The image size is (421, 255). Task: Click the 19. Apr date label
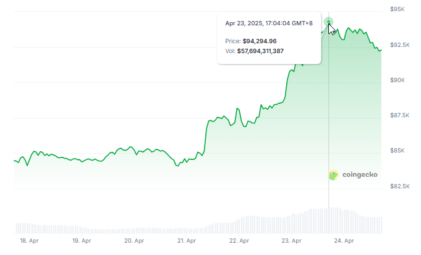[x=82, y=241]
